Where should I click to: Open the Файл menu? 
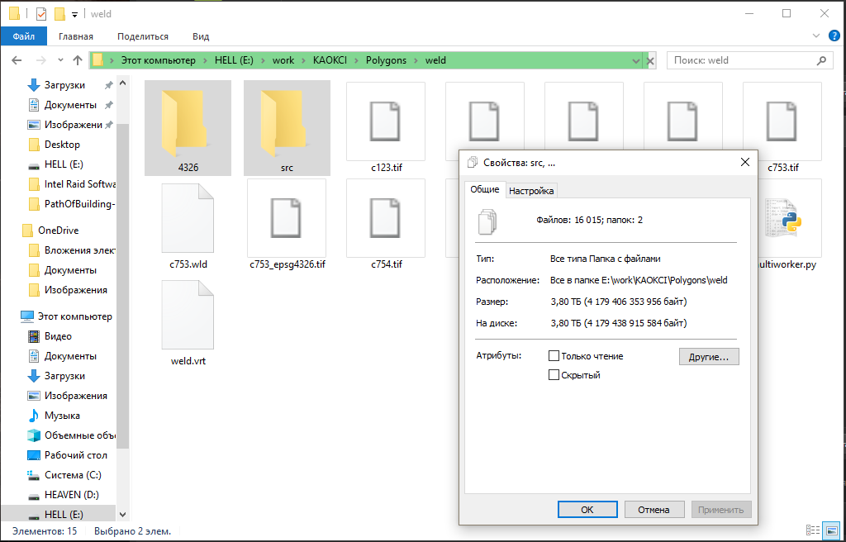coord(24,36)
